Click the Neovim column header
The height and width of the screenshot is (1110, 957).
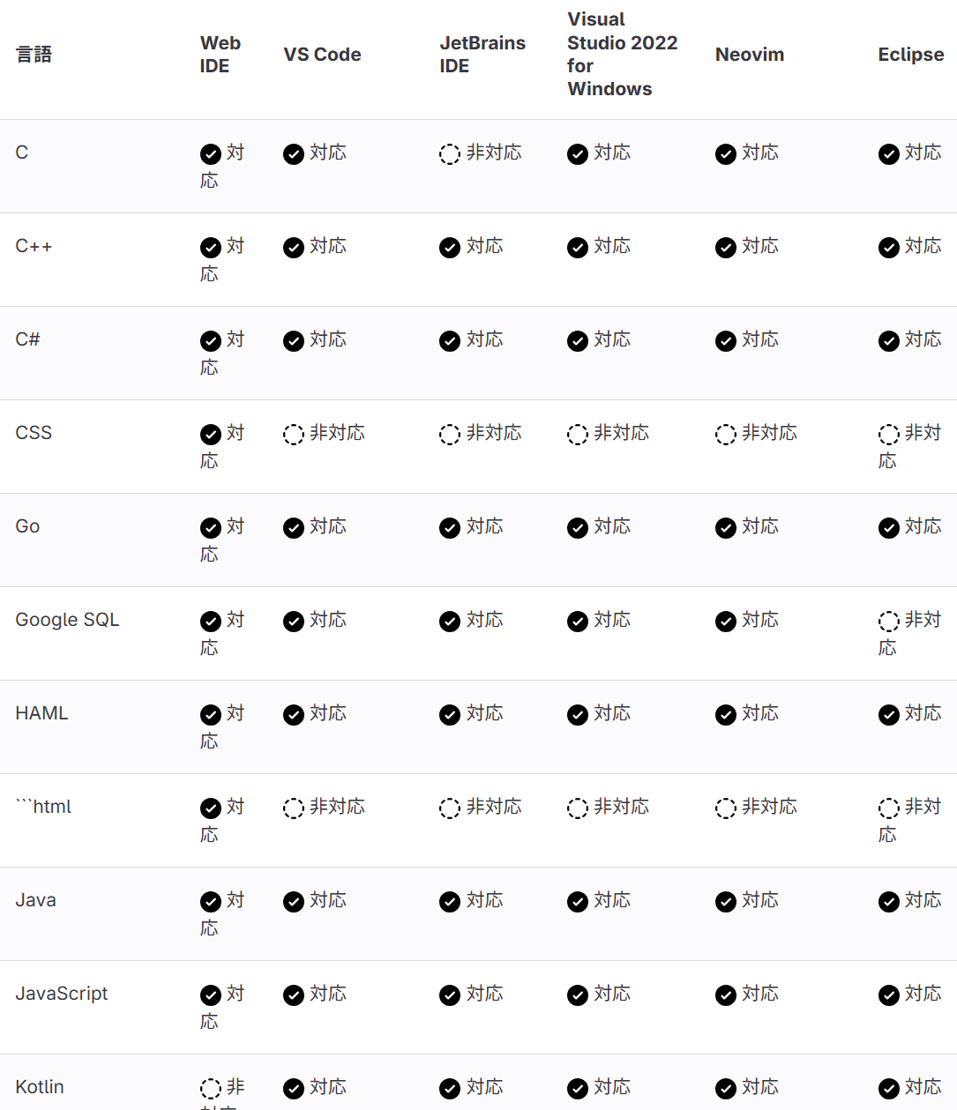click(x=750, y=55)
